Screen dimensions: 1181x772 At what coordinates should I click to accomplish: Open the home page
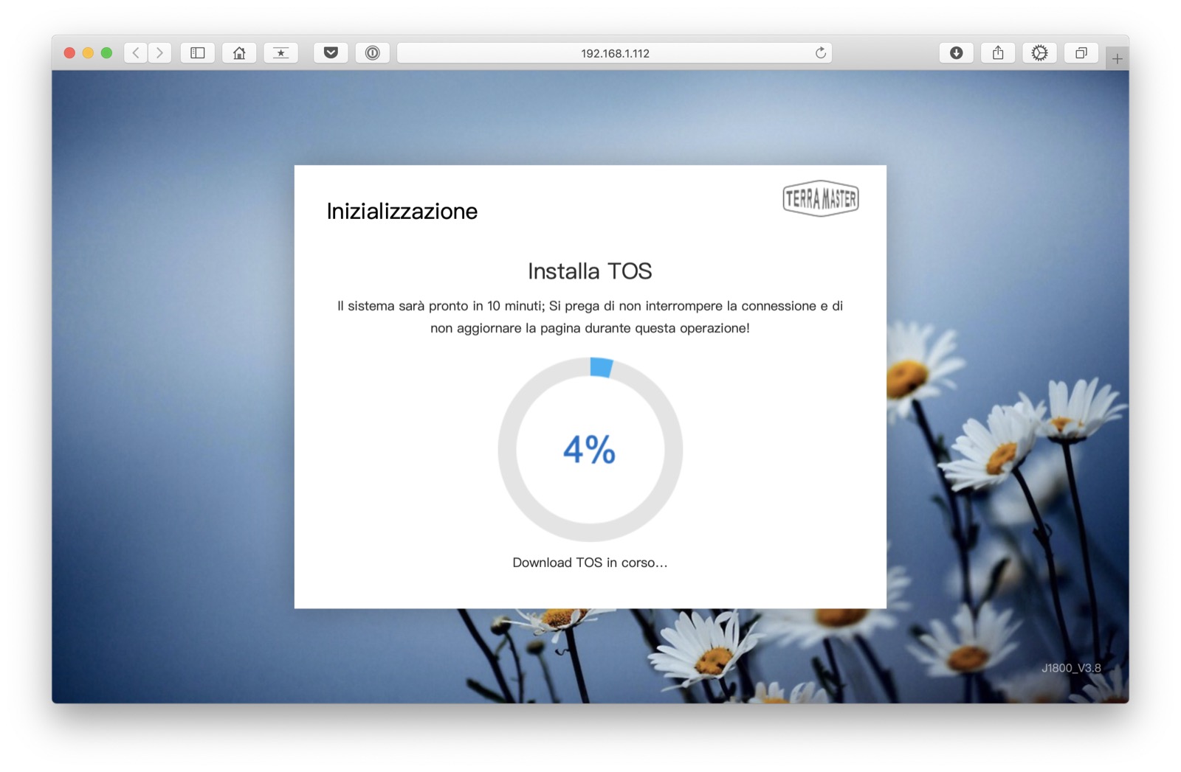(x=239, y=53)
